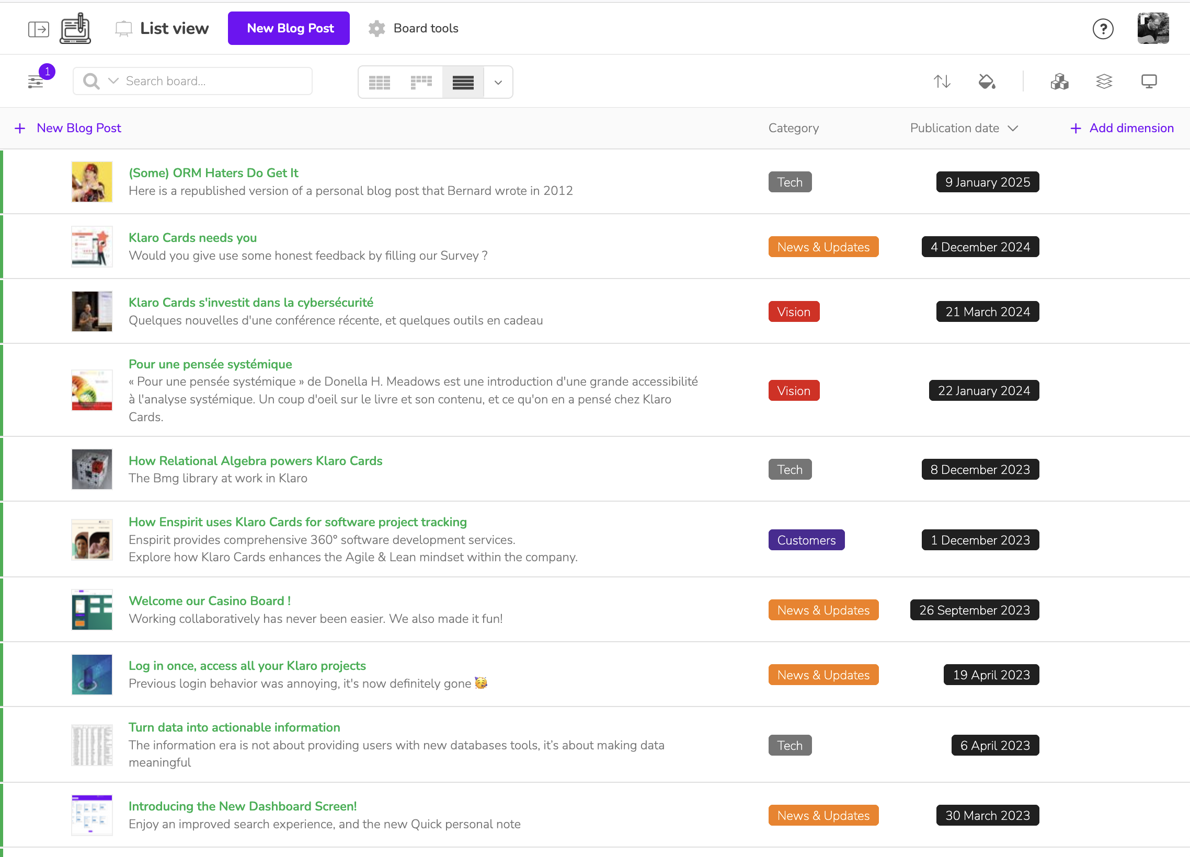Image resolution: width=1190 pixels, height=857 pixels.
Task: Open 'How Enspirit uses Klaro Cards' post
Action: click(297, 522)
